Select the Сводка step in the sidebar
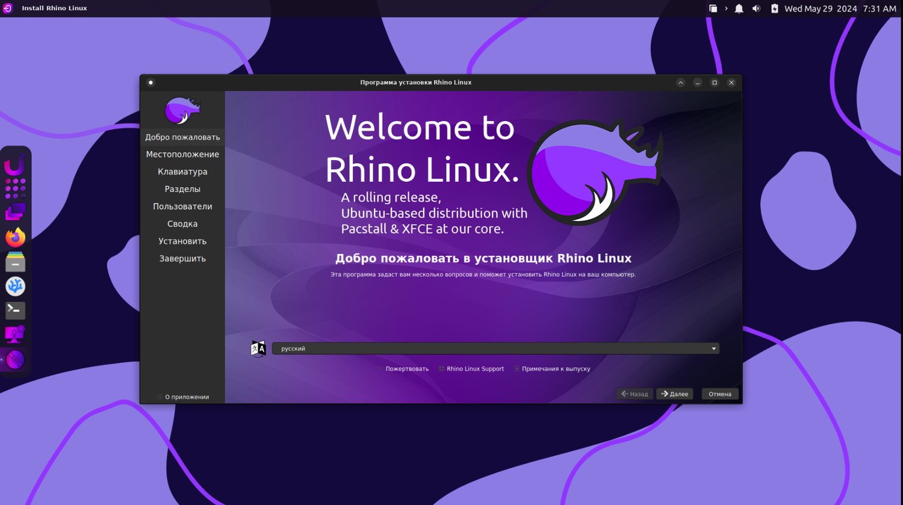Screen dimensions: 903x505 coord(182,224)
